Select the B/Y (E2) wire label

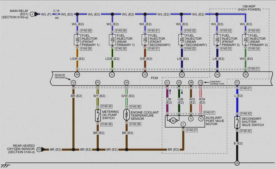point(99,96)
